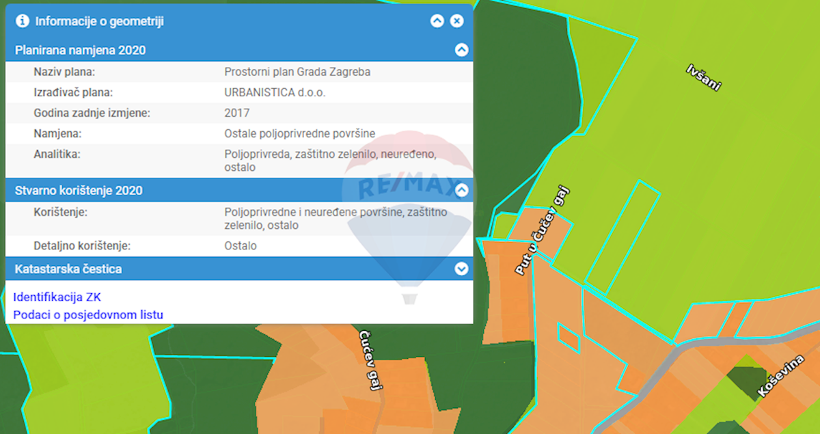
Task: Select the value Ostale poljoprivredne površine
Action: coord(299,133)
